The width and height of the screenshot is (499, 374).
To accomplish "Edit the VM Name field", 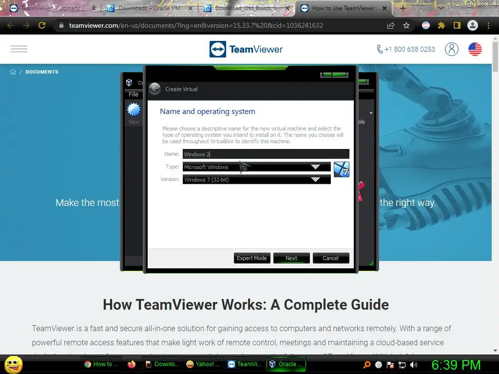I will click(266, 154).
